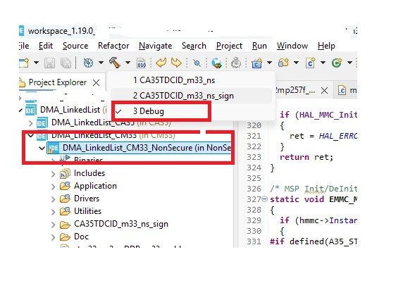This screenshot has height=283, width=403.
Task: Expand the DMA_LinkedList_CA35 project node
Action: pyautogui.click(x=31, y=123)
